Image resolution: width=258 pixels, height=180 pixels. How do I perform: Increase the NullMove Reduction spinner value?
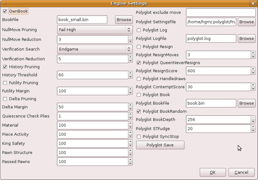(x=130, y=38)
